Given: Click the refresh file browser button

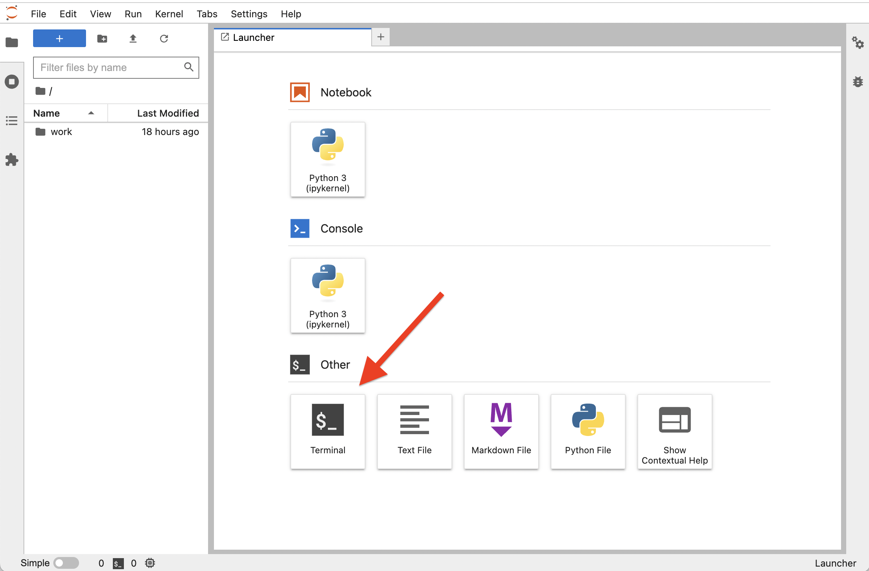Looking at the screenshot, I should tap(164, 39).
